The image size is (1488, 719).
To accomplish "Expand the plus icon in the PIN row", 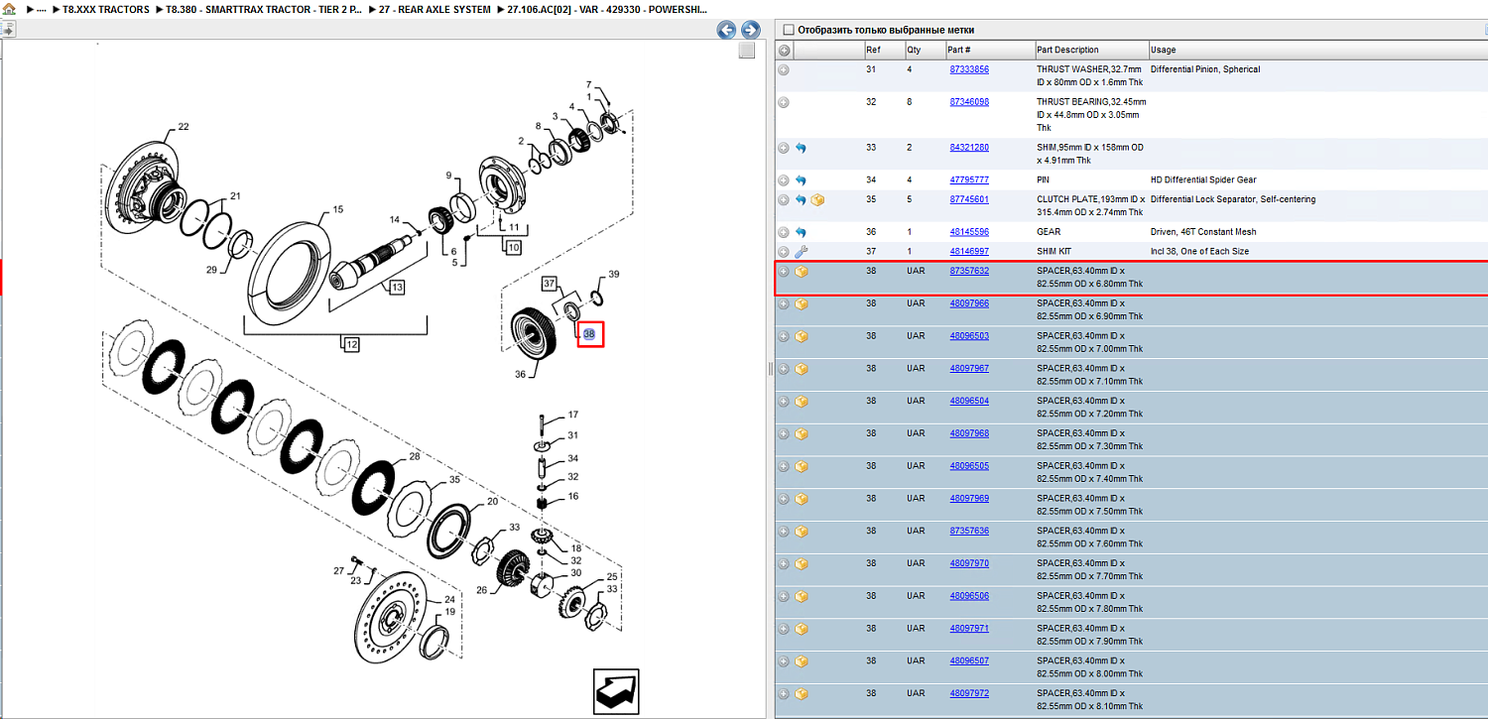I will click(x=784, y=180).
